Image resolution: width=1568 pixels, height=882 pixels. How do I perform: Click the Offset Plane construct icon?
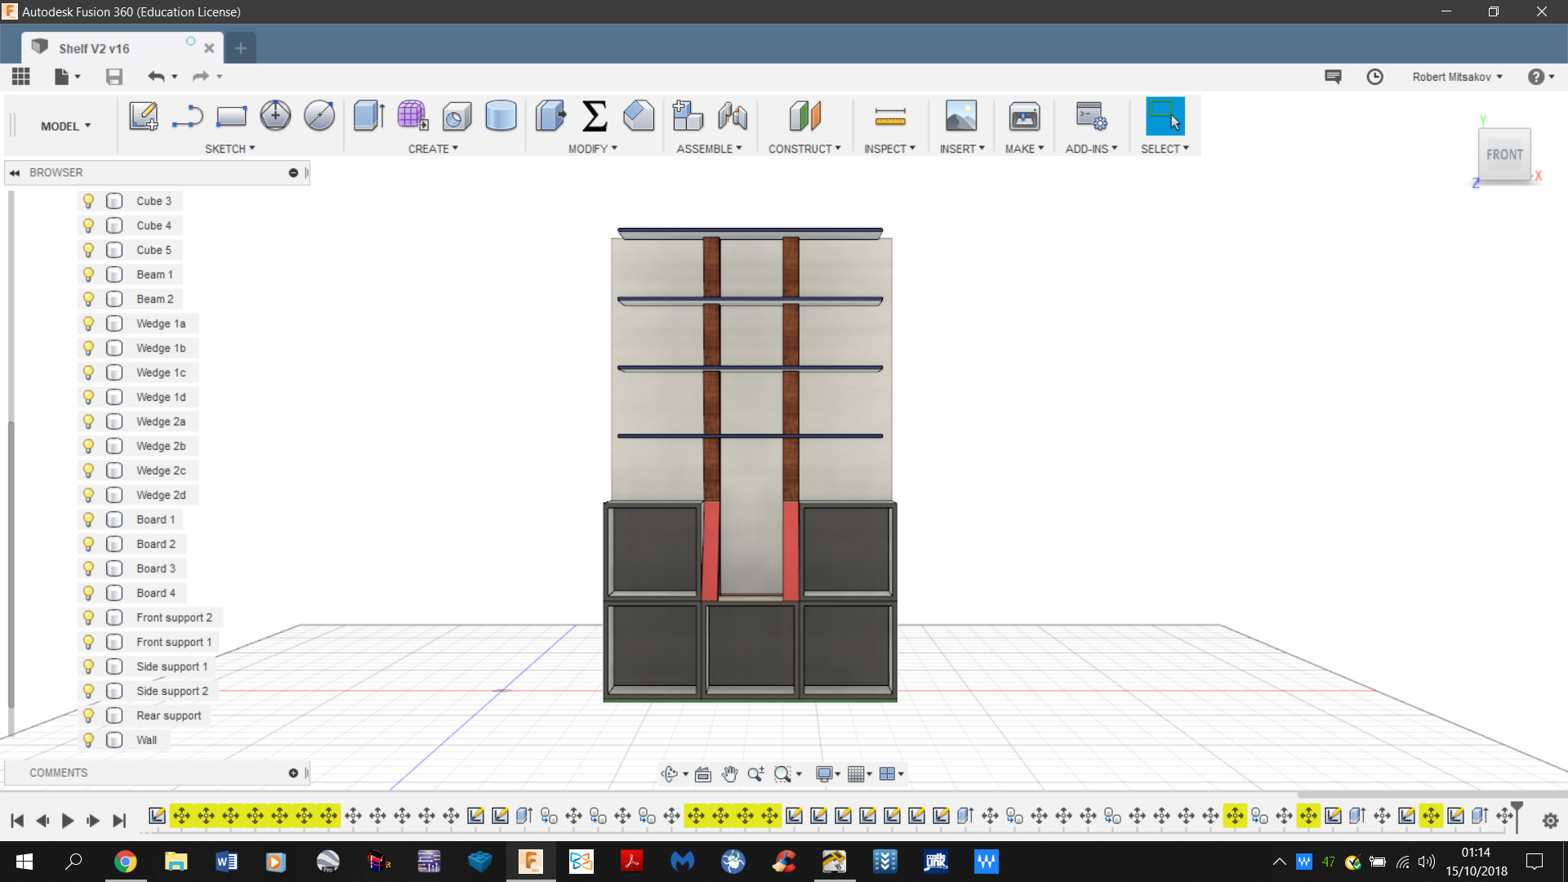[x=804, y=116]
